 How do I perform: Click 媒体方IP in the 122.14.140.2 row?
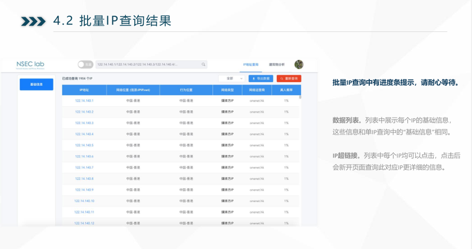[x=227, y=112]
